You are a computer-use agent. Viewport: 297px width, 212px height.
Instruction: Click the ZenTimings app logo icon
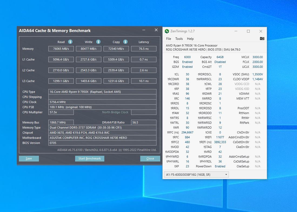pos(167,31)
